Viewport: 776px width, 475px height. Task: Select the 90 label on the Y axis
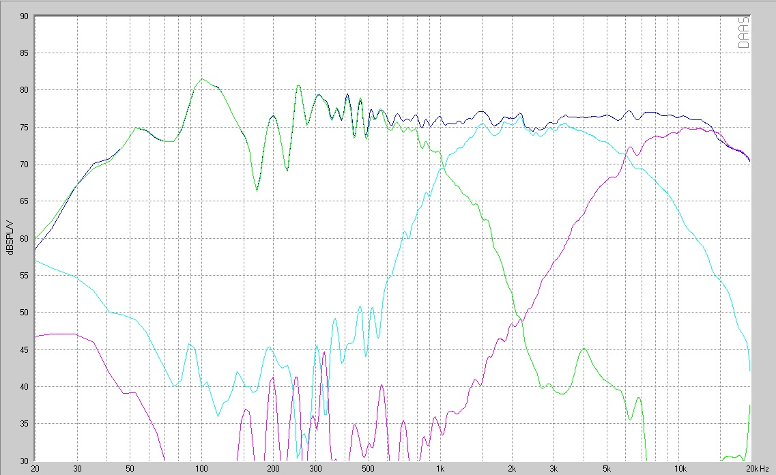point(24,16)
